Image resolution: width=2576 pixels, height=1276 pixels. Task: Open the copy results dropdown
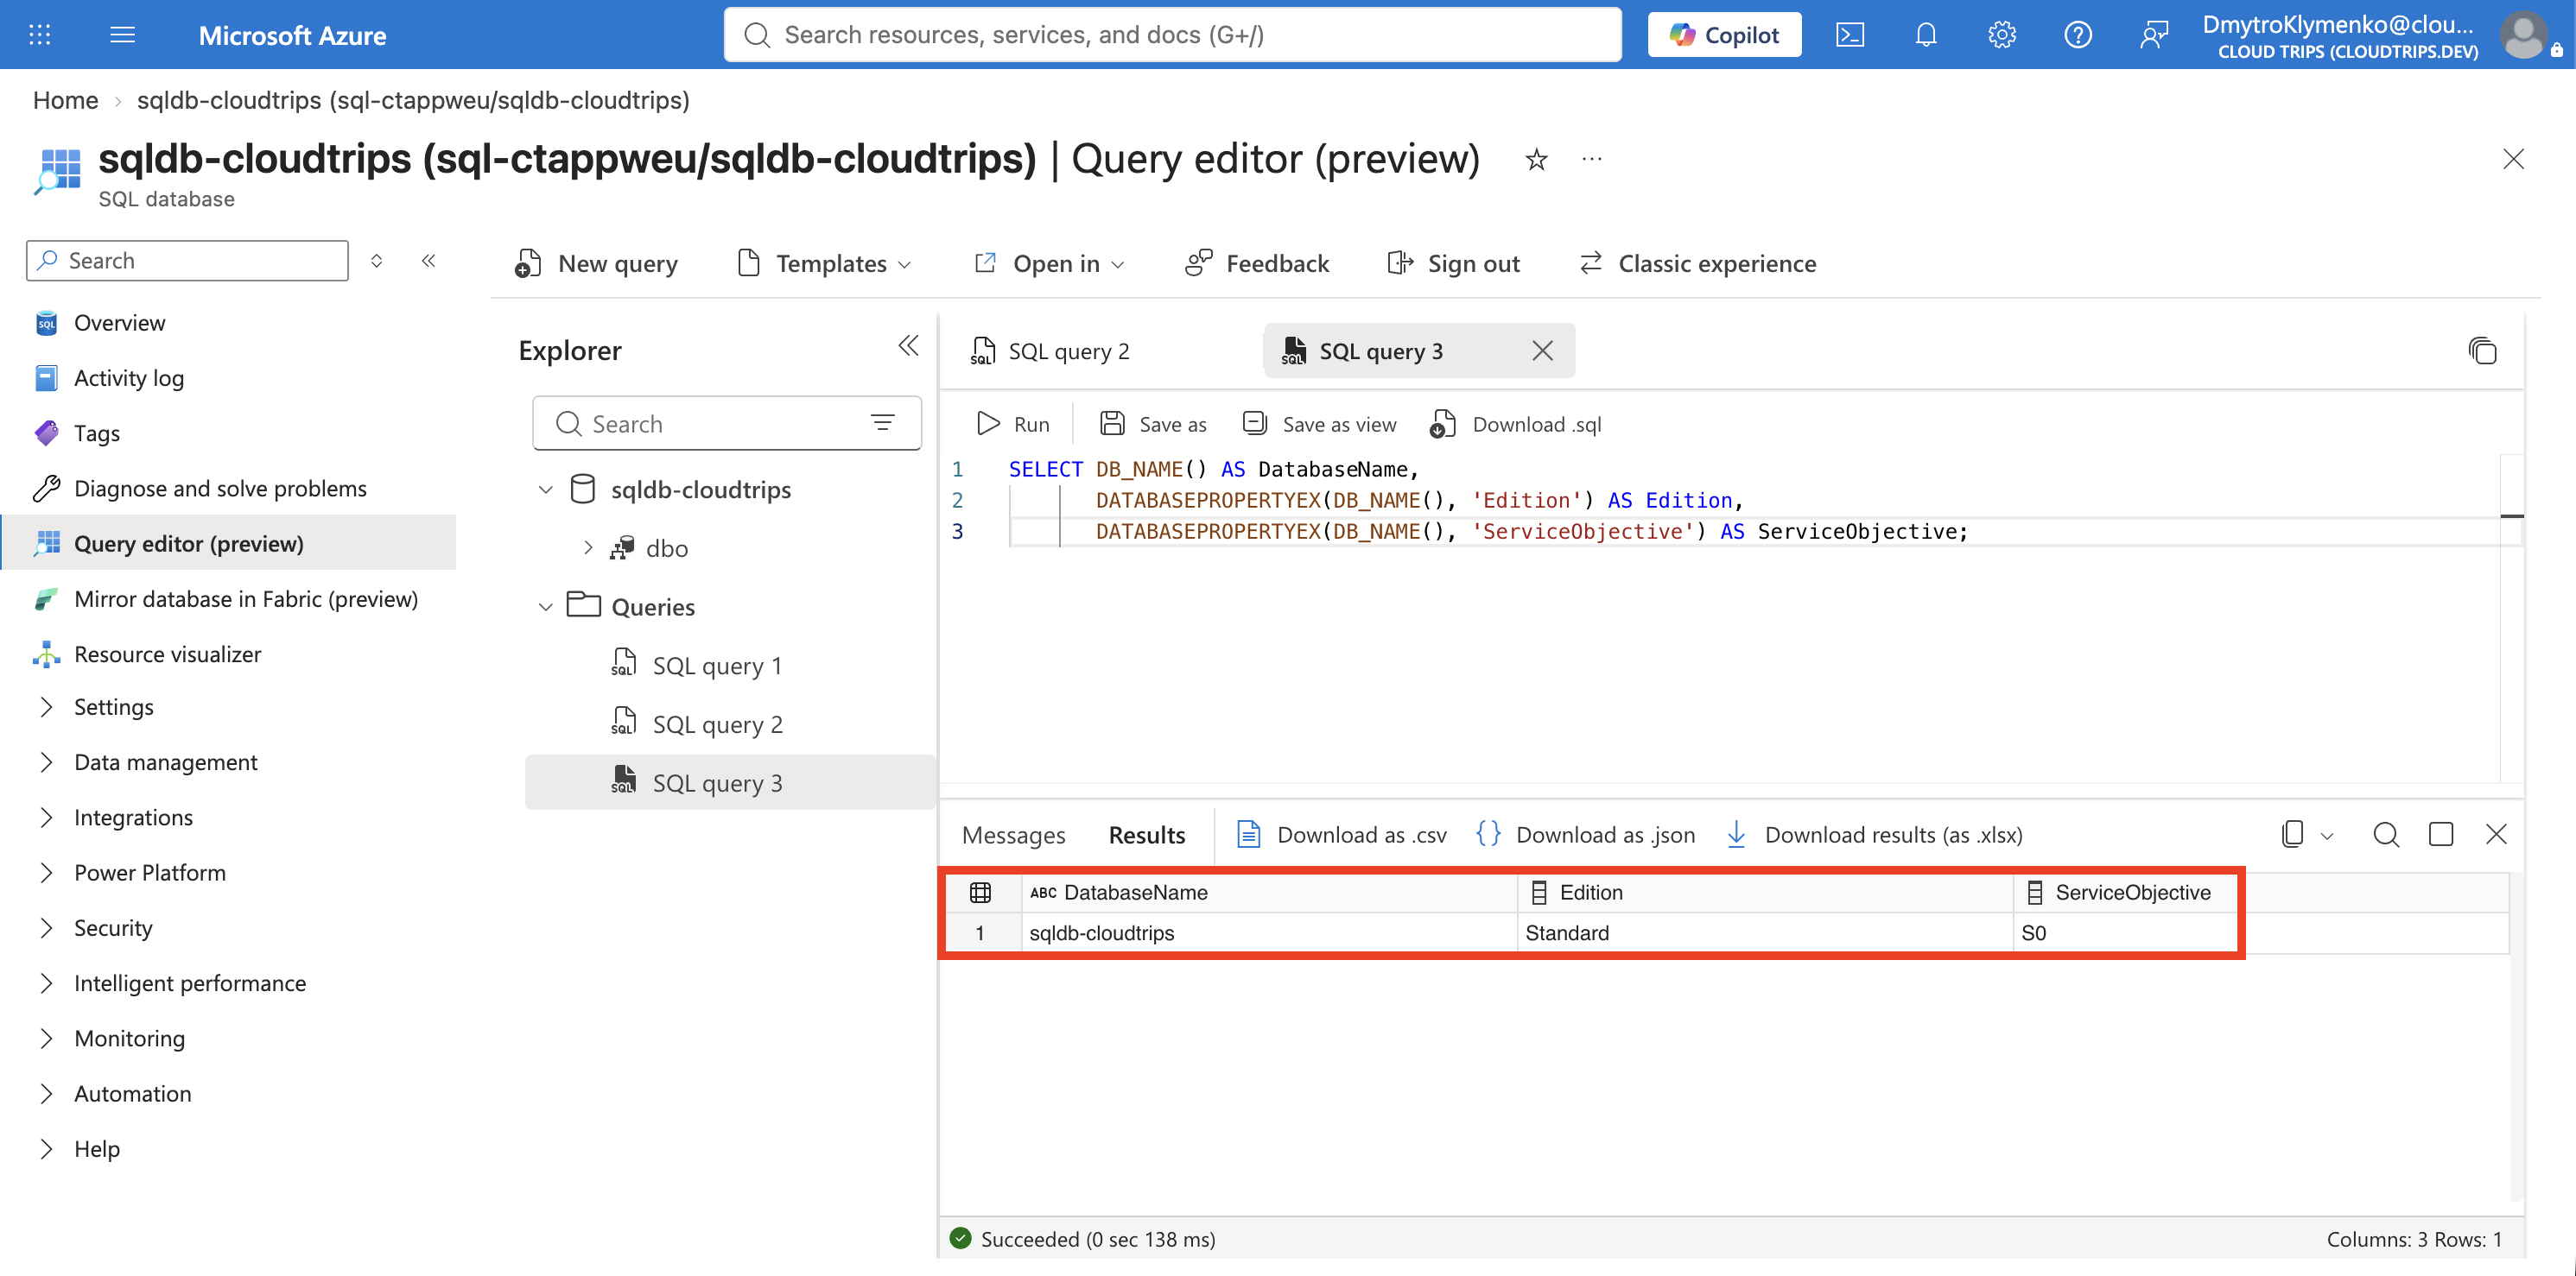(x=2326, y=836)
